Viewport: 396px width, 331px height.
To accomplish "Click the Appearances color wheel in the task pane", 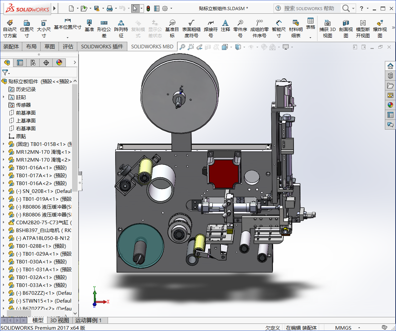I will tap(390, 105).
